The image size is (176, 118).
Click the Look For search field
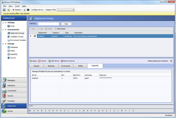point(49,24)
